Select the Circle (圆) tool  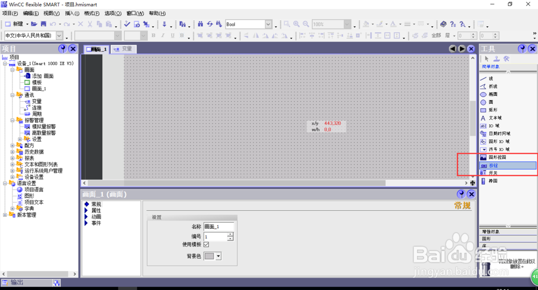pyautogui.click(x=508, y=102)
